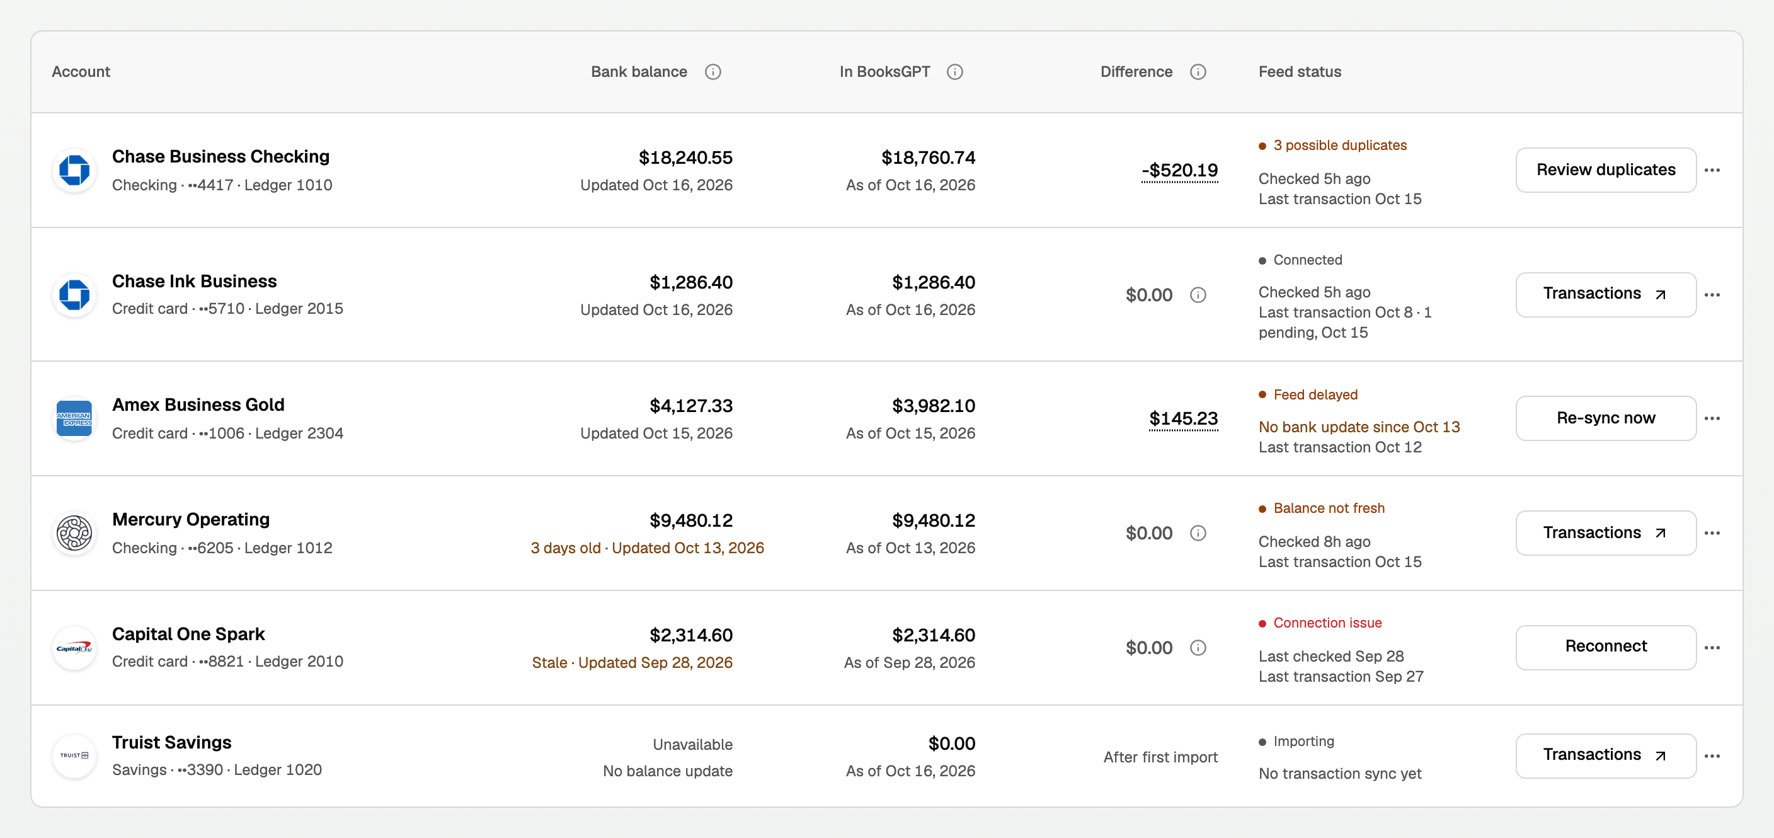The image size is (1774, 838).
Task: Click the Account column header
Action: tap(81, 72)
